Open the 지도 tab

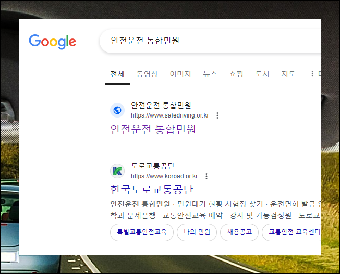[288, 74]
